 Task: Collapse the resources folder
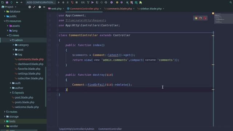[5, 21]
